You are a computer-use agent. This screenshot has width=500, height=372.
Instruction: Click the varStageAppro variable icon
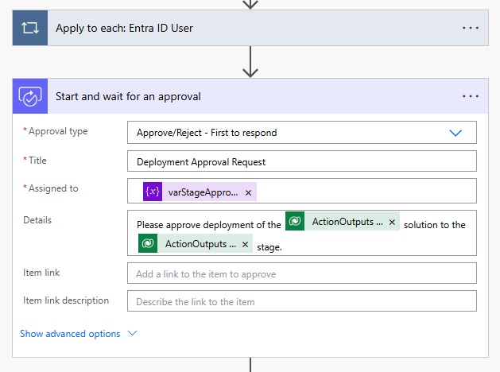[x=153, y=192]
